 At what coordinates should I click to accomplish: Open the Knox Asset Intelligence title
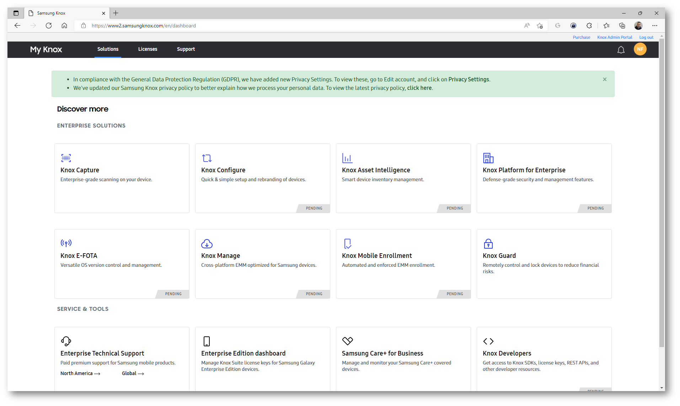[376, 170]
